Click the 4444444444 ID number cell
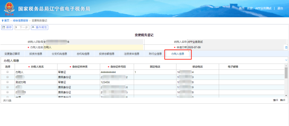 (117, 72)
